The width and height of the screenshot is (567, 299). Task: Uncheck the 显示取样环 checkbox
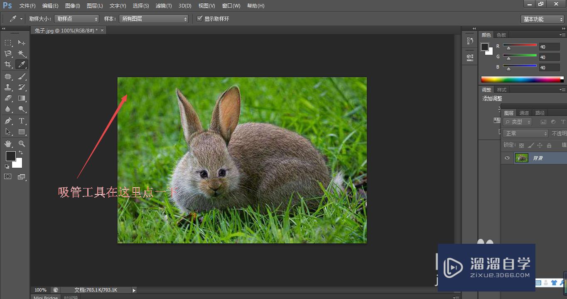200,19
